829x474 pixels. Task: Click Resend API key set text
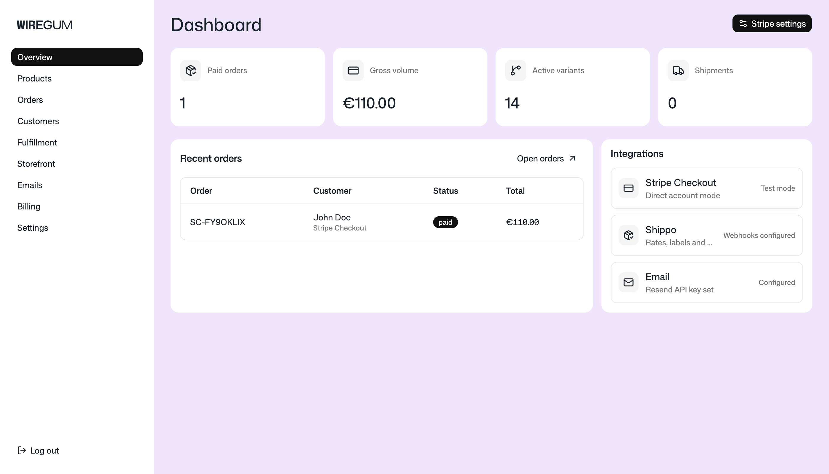(679, 290)
